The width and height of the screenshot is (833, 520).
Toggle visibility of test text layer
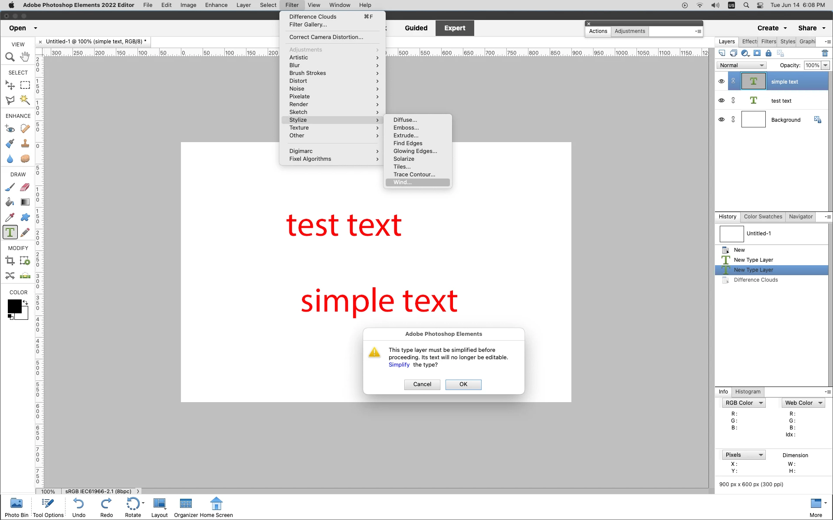[721, 101]
